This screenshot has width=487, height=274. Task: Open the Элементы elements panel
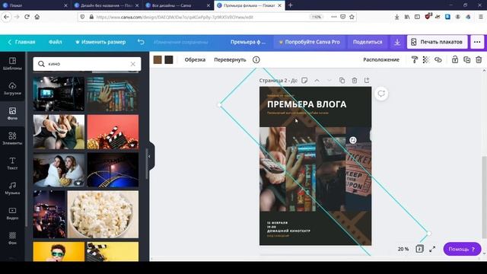[12, 139]
